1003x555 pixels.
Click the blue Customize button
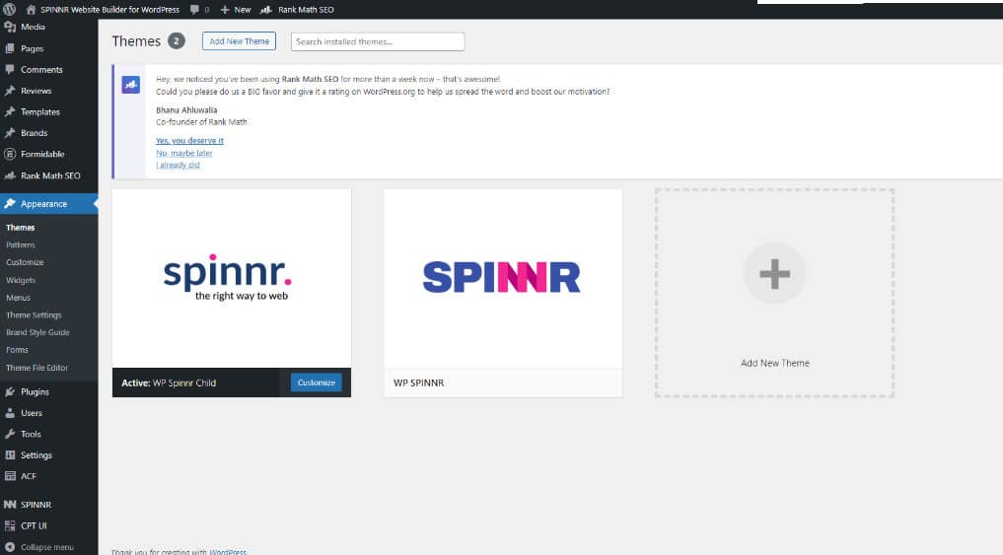pyautogui.click(x=316, y=382)
